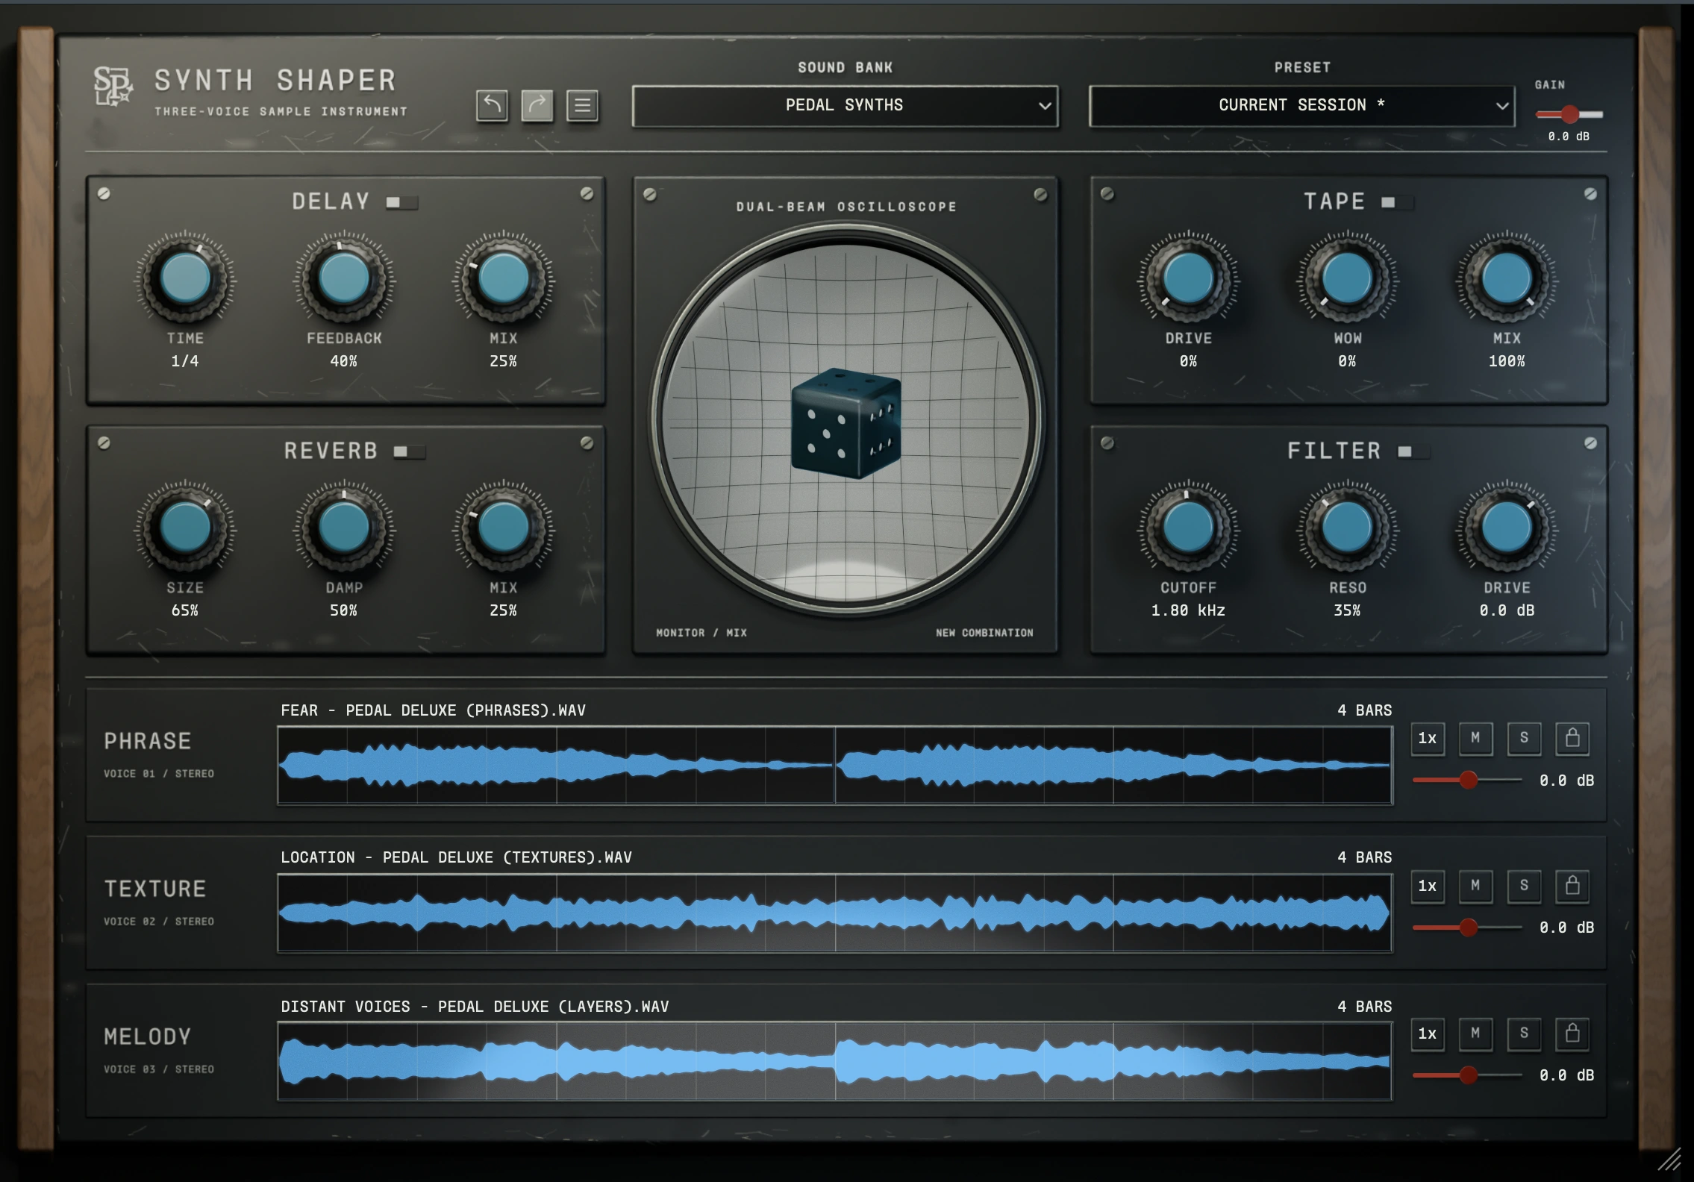The width and height of the screenshot is (1694, 1182).
Task: Click the Filter Cutoff knob
Action: (x=1188, y=528)
